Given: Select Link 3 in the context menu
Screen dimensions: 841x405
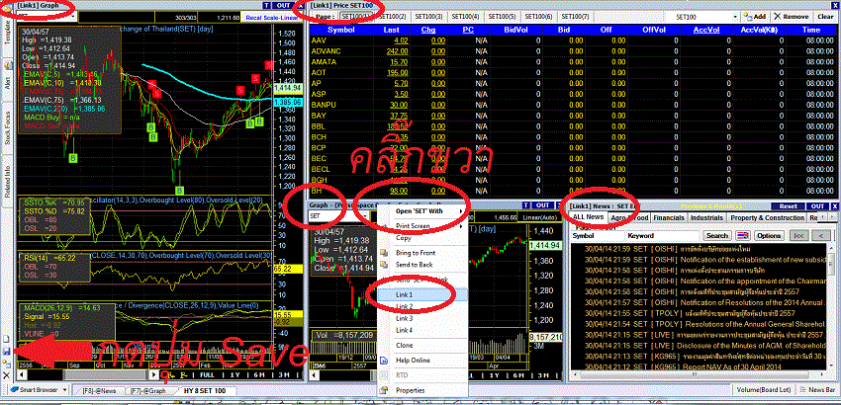Looking at the screenshot, I should pos(421,318).
